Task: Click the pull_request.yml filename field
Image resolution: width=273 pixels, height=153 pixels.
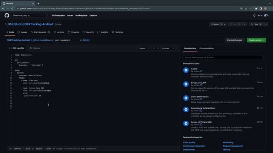Action: coord(66,40)
